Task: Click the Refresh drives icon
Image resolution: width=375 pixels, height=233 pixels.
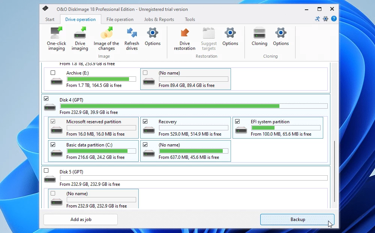Action: 132,34
